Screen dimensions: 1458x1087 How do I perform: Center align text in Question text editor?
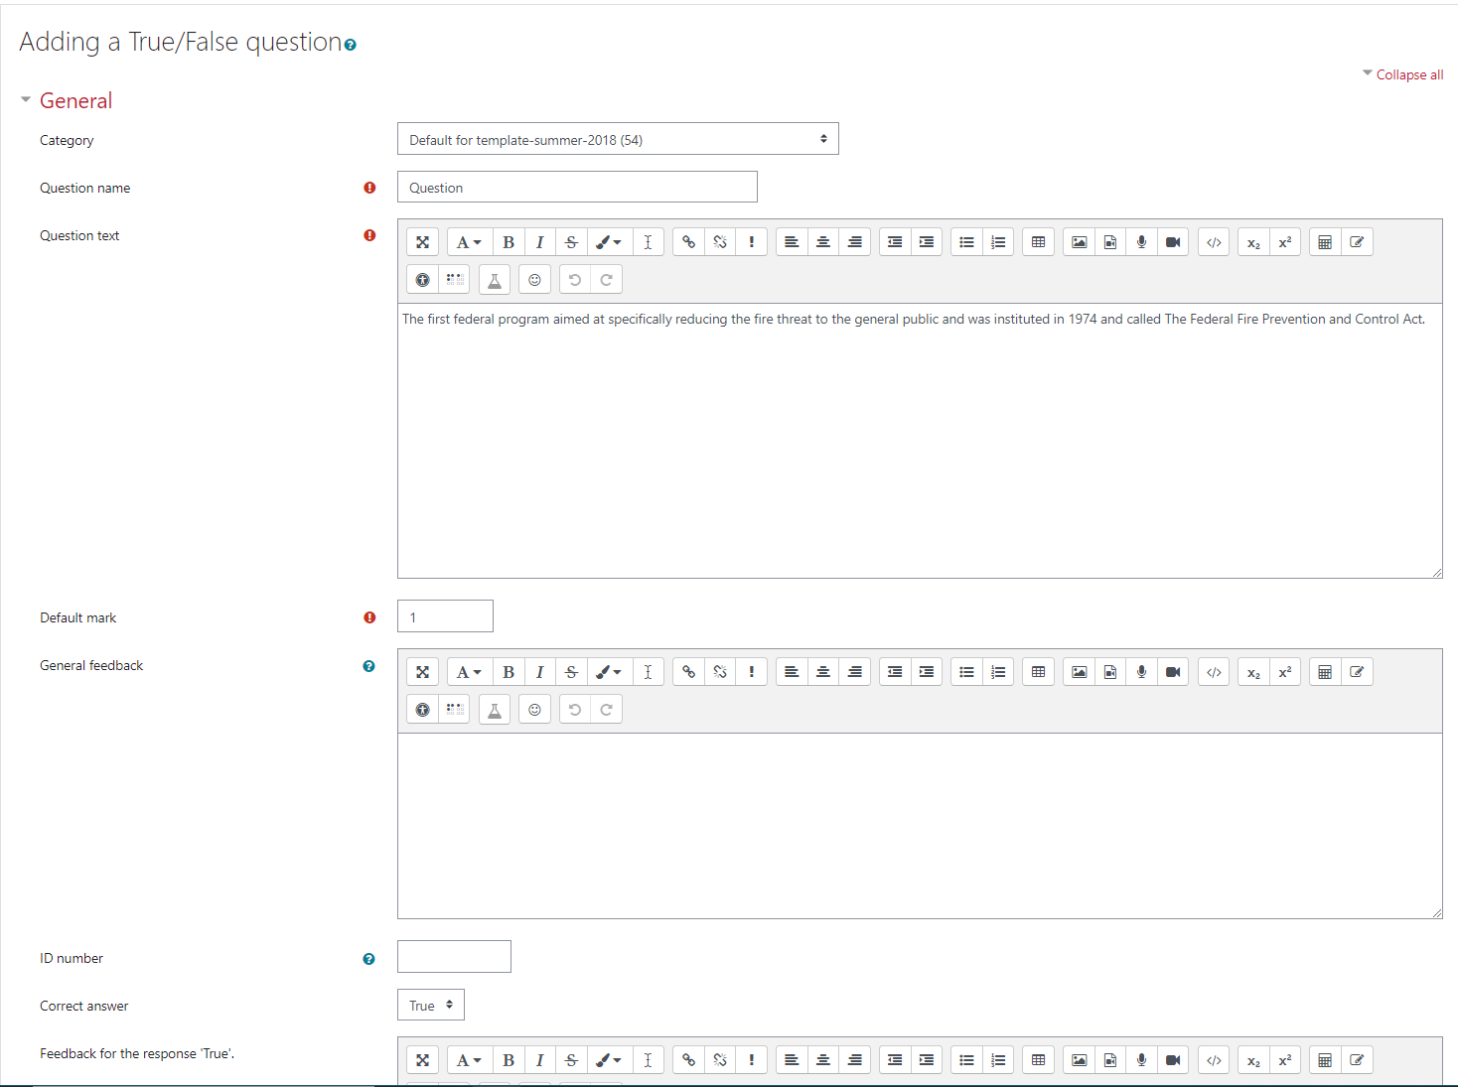pos(823,242)
